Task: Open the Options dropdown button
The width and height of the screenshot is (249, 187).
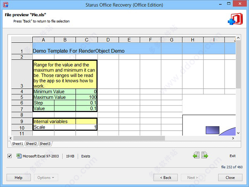Action: (46, 177)
